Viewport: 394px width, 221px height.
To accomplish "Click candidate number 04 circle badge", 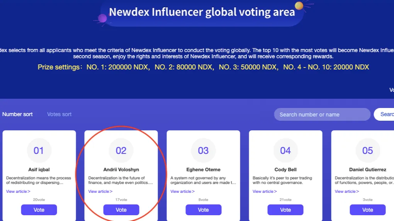I will 285,150.
